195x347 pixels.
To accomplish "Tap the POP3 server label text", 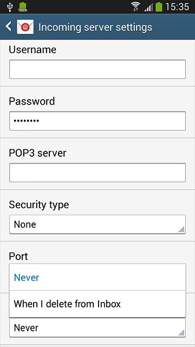I will pyautogui.click(x=37, y=153).
